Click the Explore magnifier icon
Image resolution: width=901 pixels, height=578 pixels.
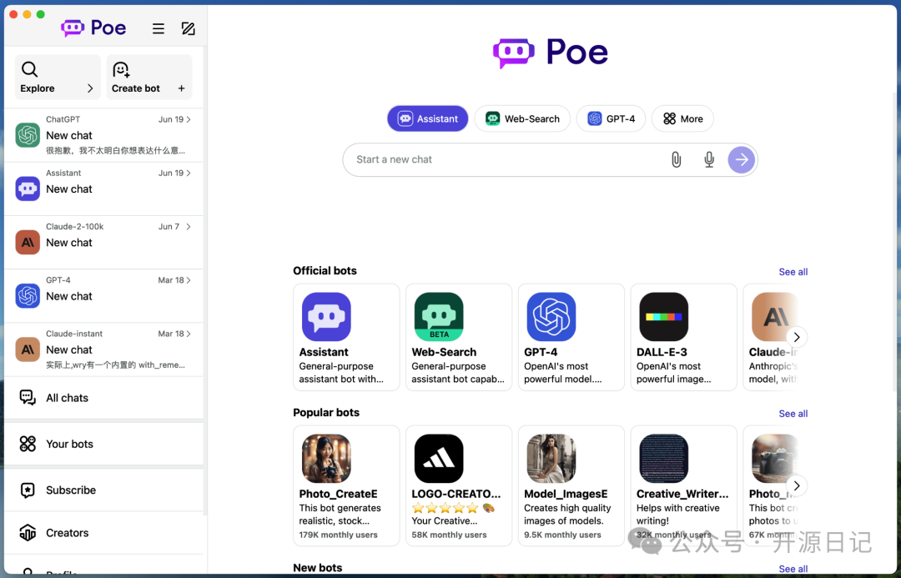(29, 69)
